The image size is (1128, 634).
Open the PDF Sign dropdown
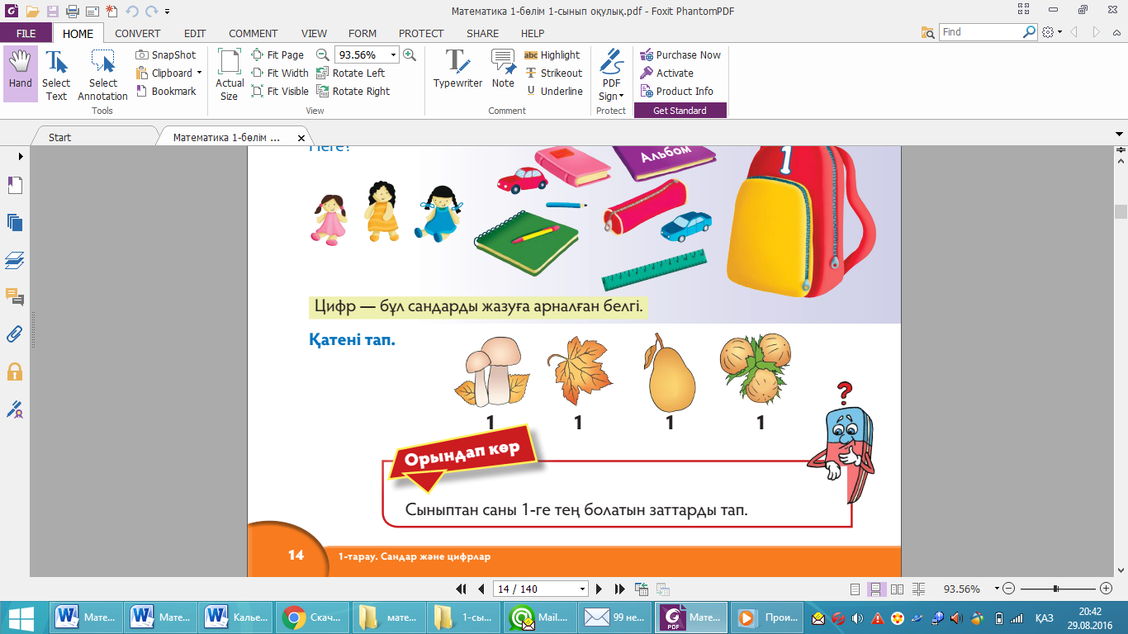pyautogui.click(x=611, y=74)
